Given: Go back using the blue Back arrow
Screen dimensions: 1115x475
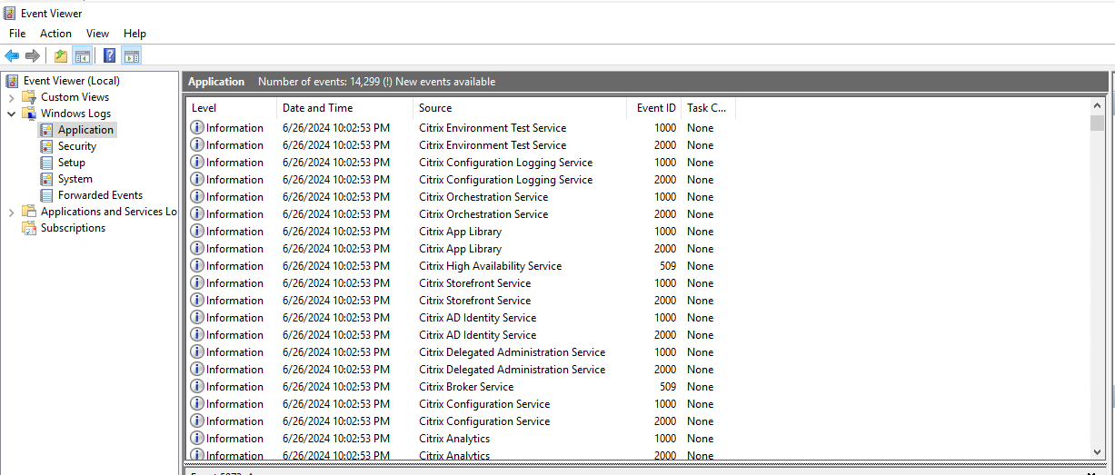Looking at the screenshot, I should coord(12,56).
